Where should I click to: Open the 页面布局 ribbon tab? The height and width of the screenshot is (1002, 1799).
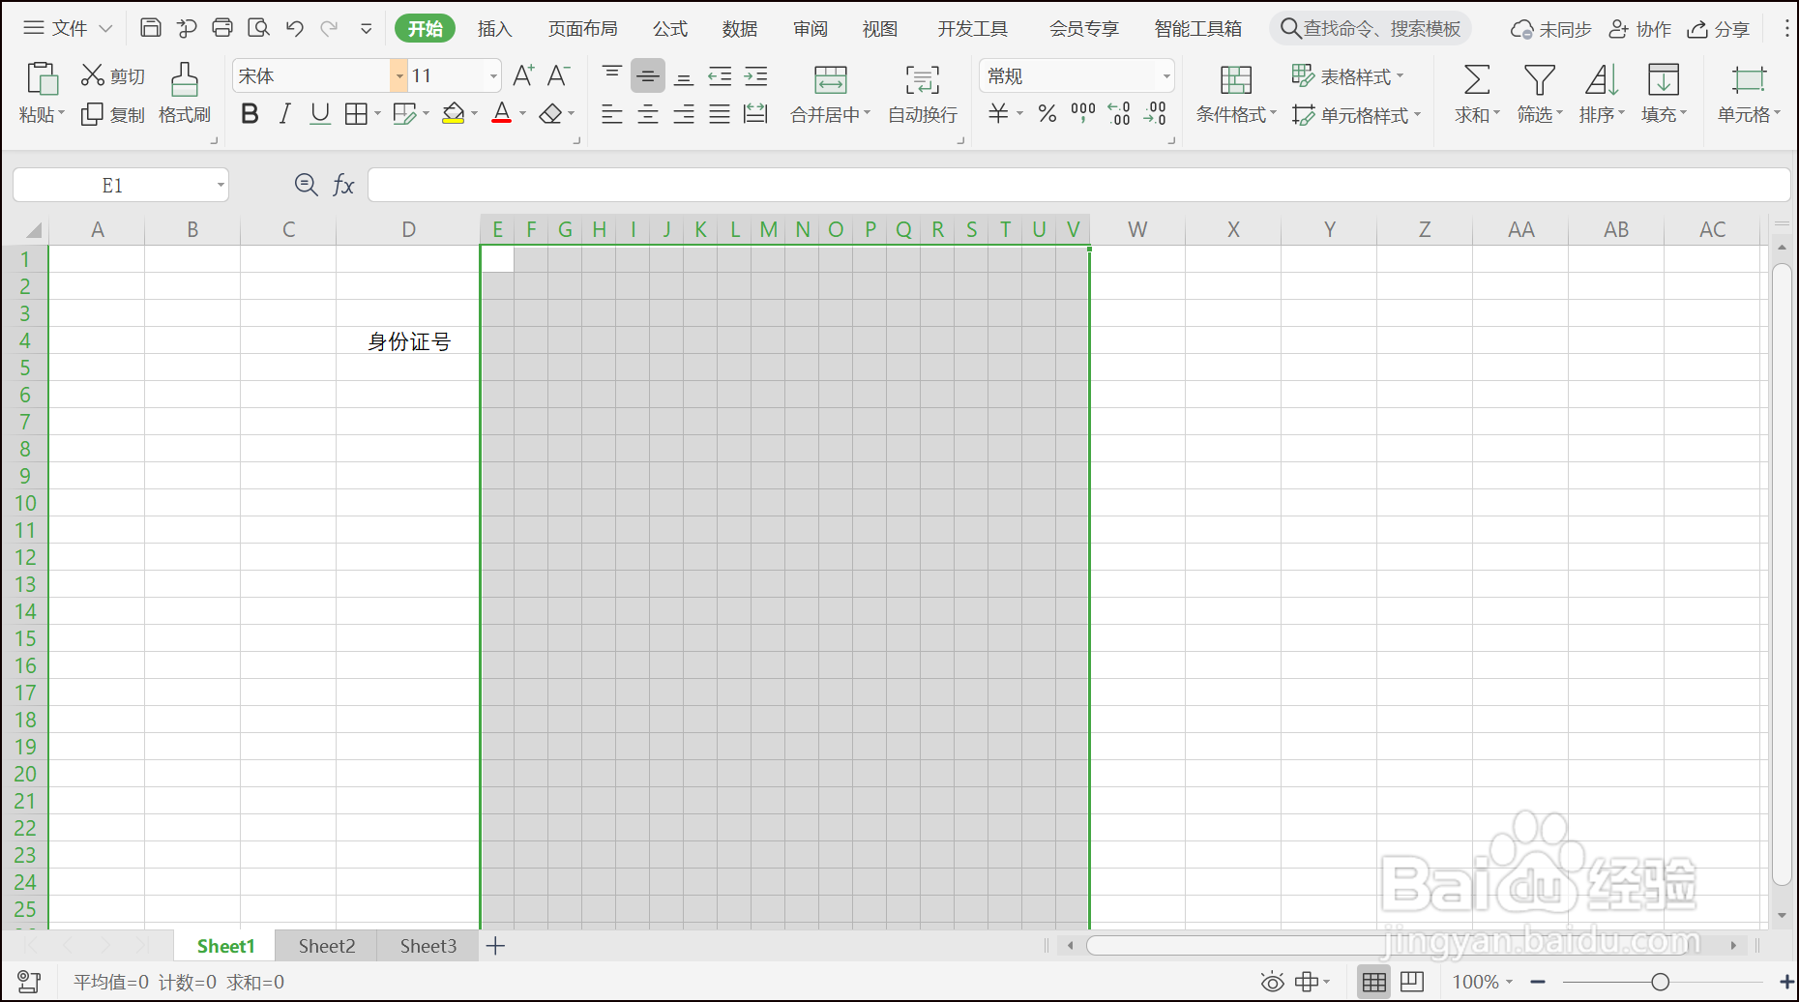[582, 28]
